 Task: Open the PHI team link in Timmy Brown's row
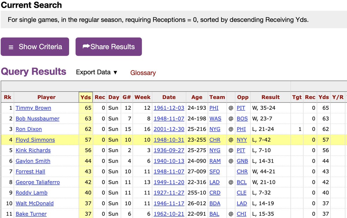(x=214, y=108)
